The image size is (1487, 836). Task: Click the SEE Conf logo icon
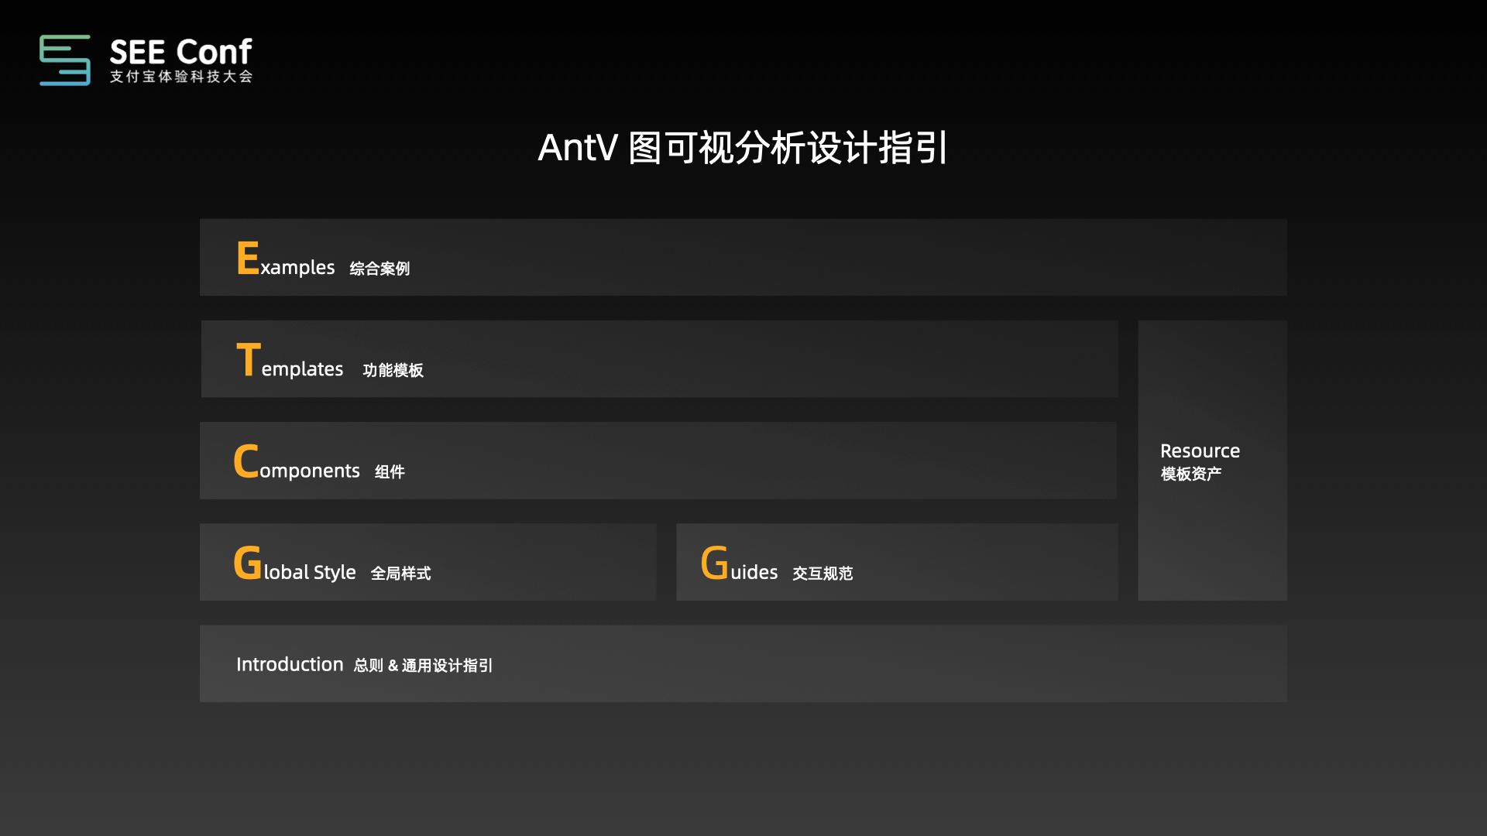[65, 60]
